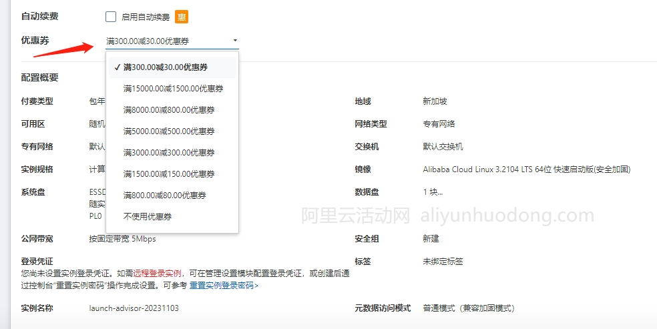Click the 默认交换机 value

(x=443, y=147)
